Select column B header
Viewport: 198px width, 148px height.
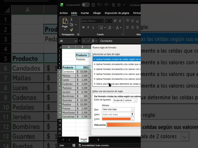82,47
